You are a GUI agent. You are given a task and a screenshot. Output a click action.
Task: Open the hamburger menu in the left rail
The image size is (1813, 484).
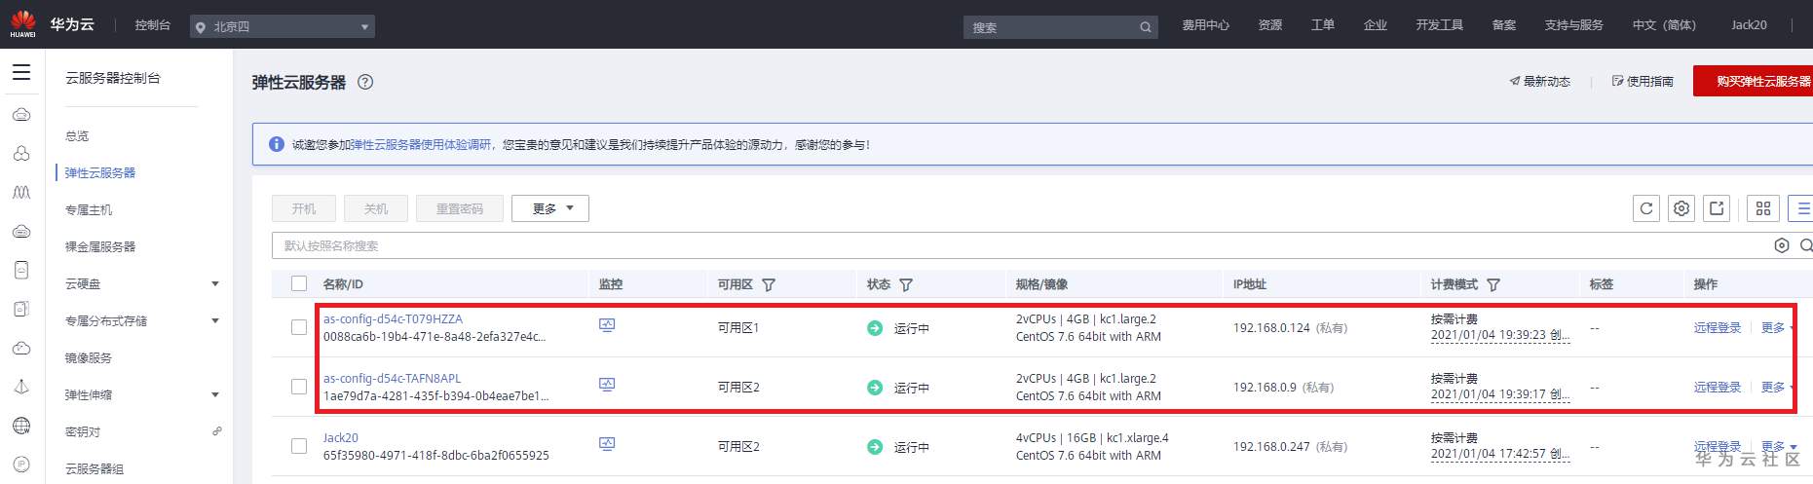point(21,72)
